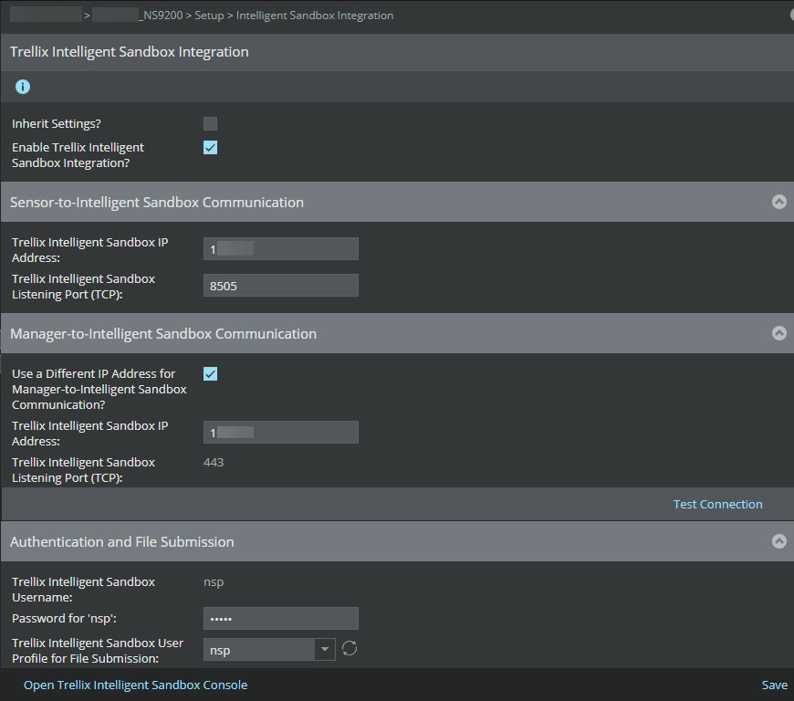Screen dimensions: 794x701
Task: Click the Sensor-to-Intelligent Sandbox Communication header title
Action: (157, 202)
